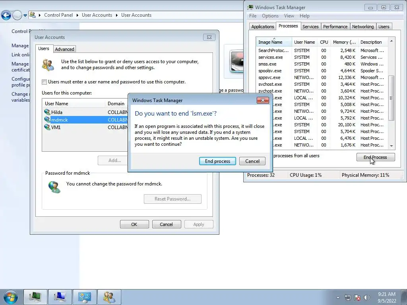Image resolution: width=407 pixels, height=305 pixels.
Task: Click Hilda's user account icon
Action: (x=47, y=112)
